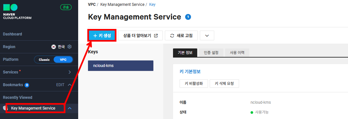Screen dimensions: 348x119
Task: Click the Key breadcrumb link
Action: coord(152,5)
